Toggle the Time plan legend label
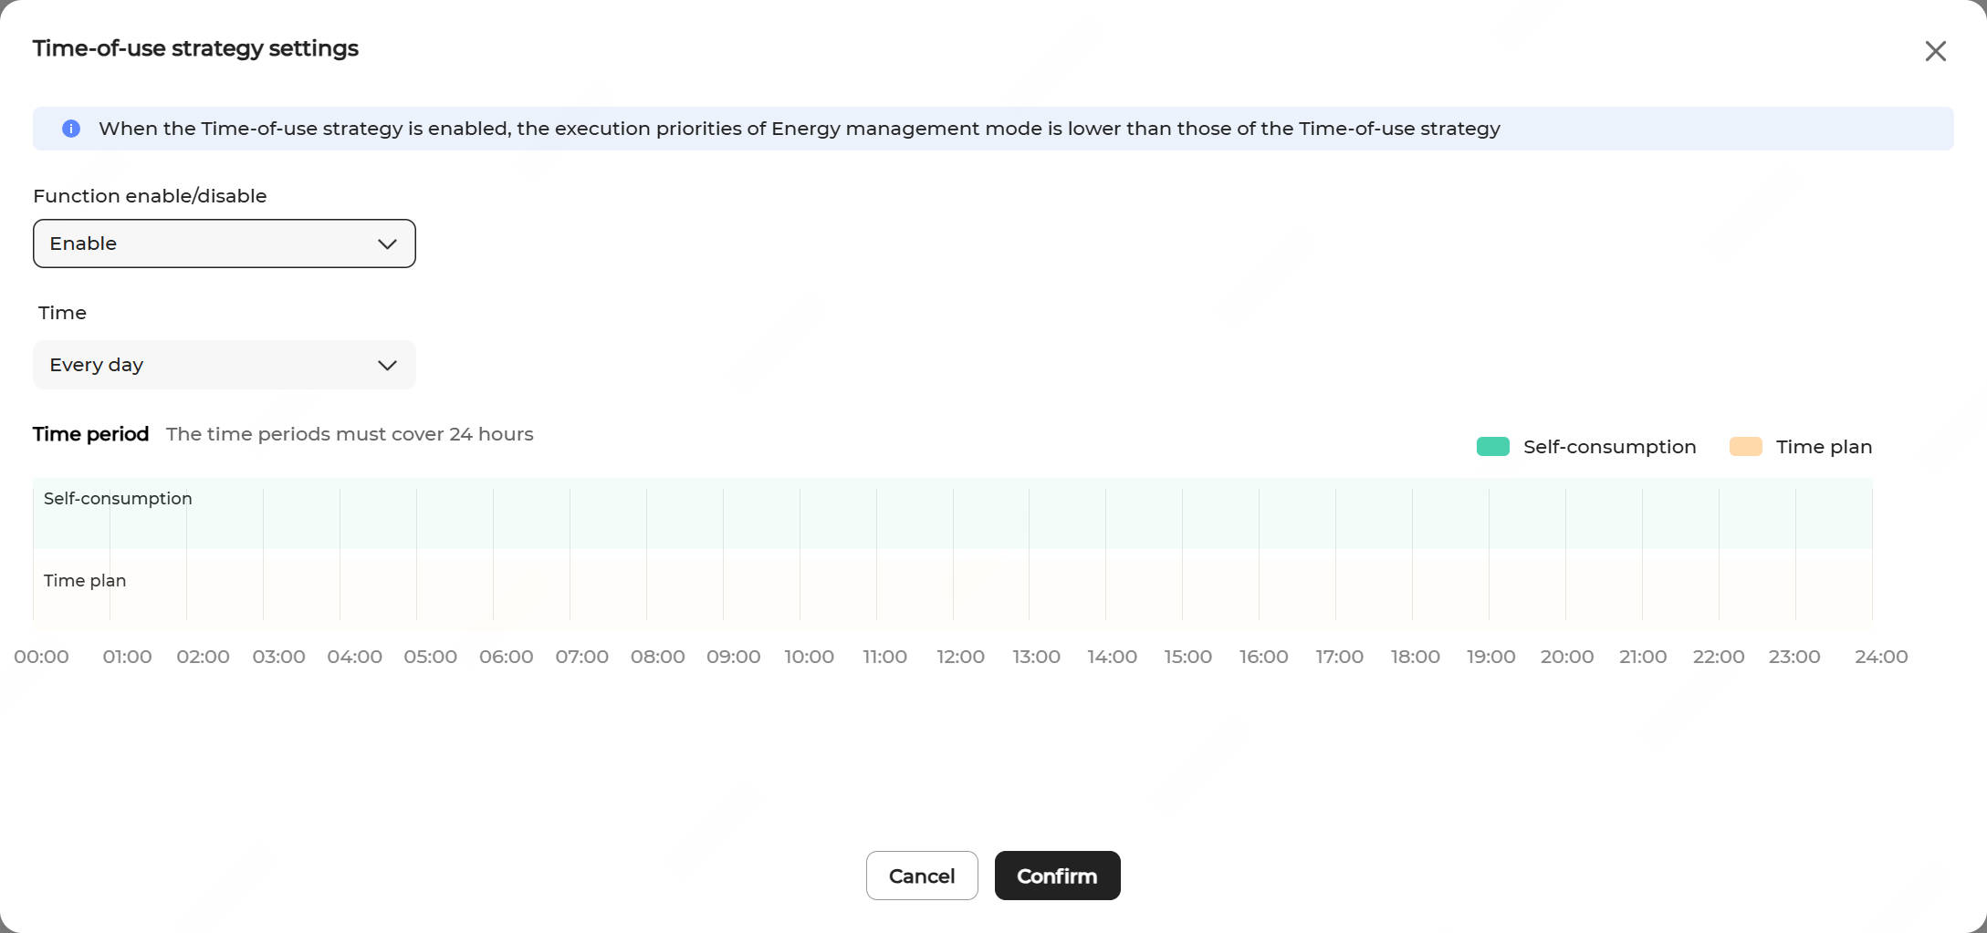Viewport: 1987px width, 933px height. [1824, 447]
